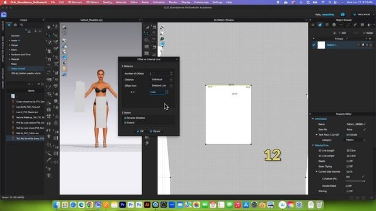This screenshot has height=211, width=376.
Task: Toggle the FABRIC 1 checkmark in Object Browser
Action: point(314,45)
